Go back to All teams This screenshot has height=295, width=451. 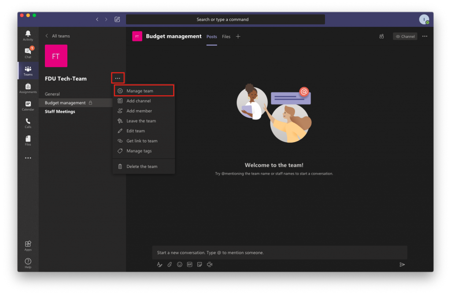point(58,36)
